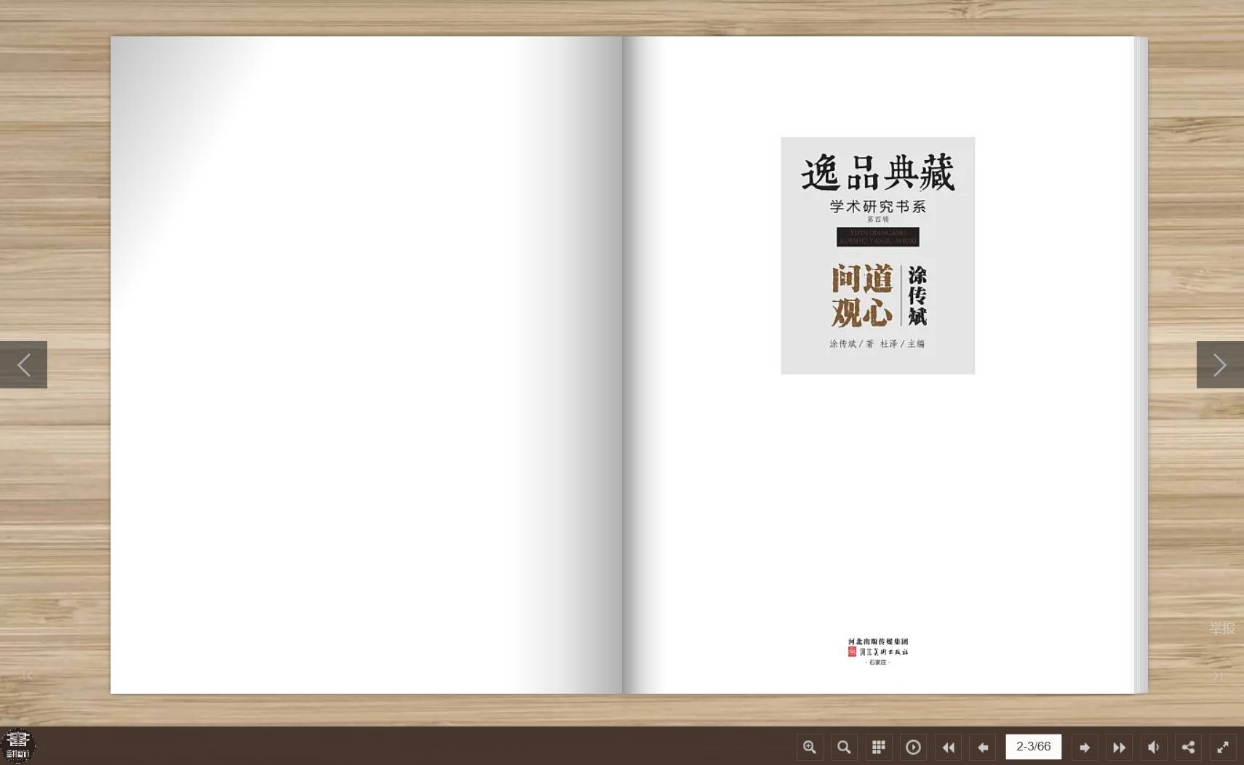
Task: Jump to the first page
Action: [948, 747]
